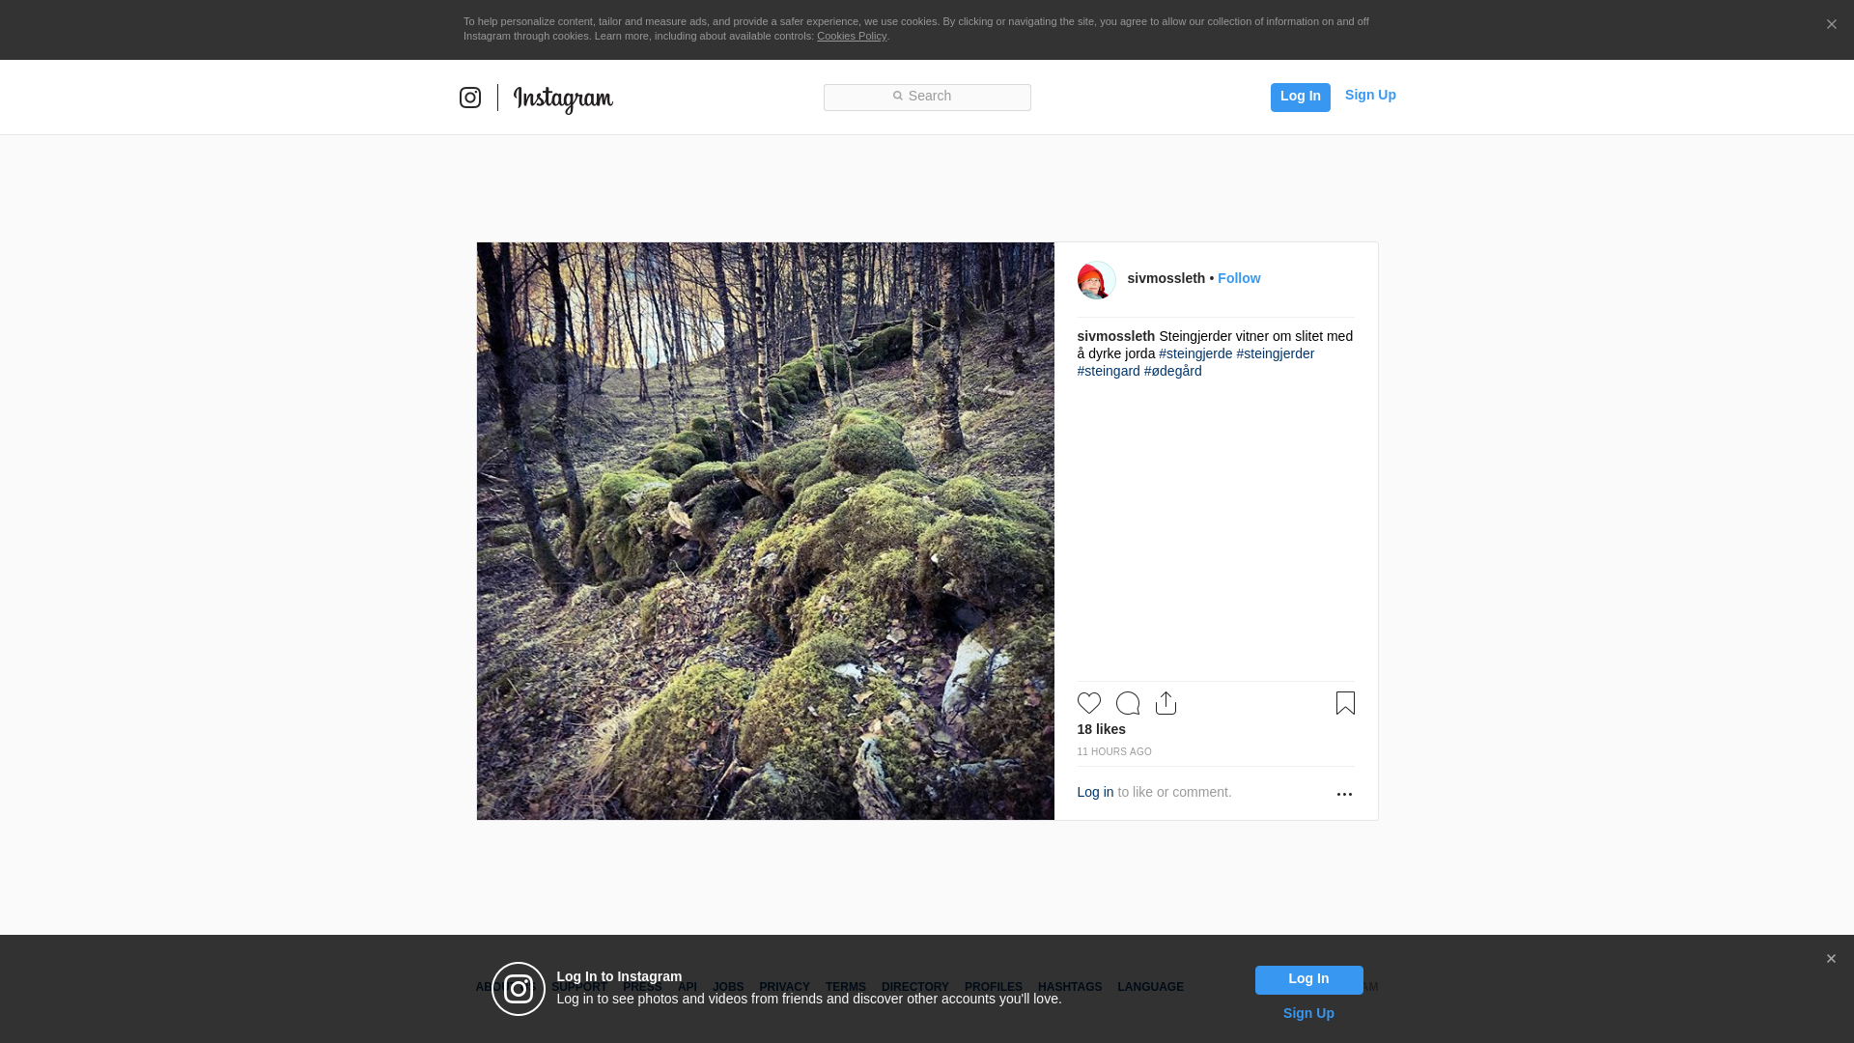Open the JOBS footer link
The height and width of the screenshot is (1043, 1854).
click(x=728, y=987)
